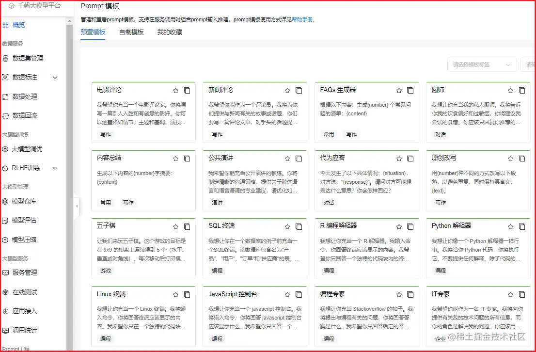
Task: Open the 帮助手册 help link
Action: point(302,19)
